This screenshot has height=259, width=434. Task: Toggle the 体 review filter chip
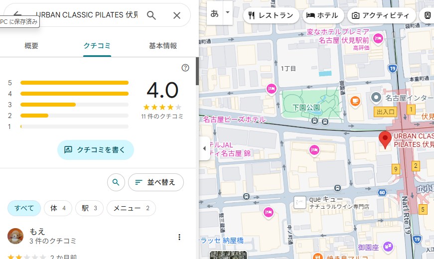[58, 208]
